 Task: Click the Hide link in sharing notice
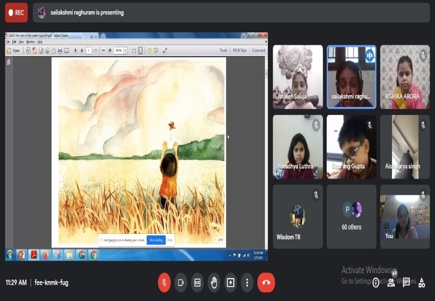coord(170,240)
